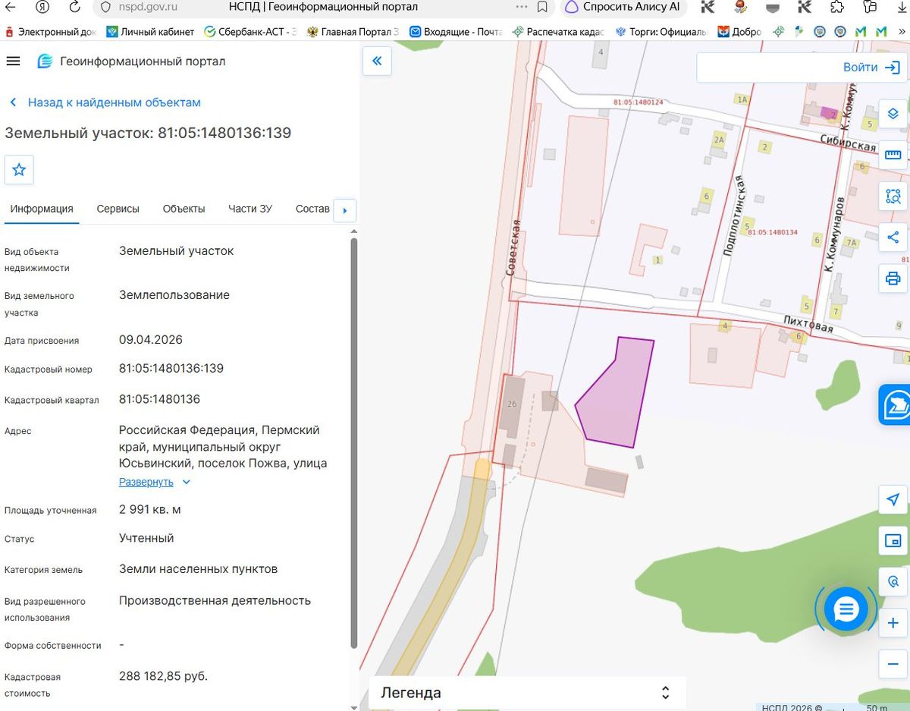Locate my position with arrow icon
This screenshot has height=711, width=910.
(x=893, y=499)
